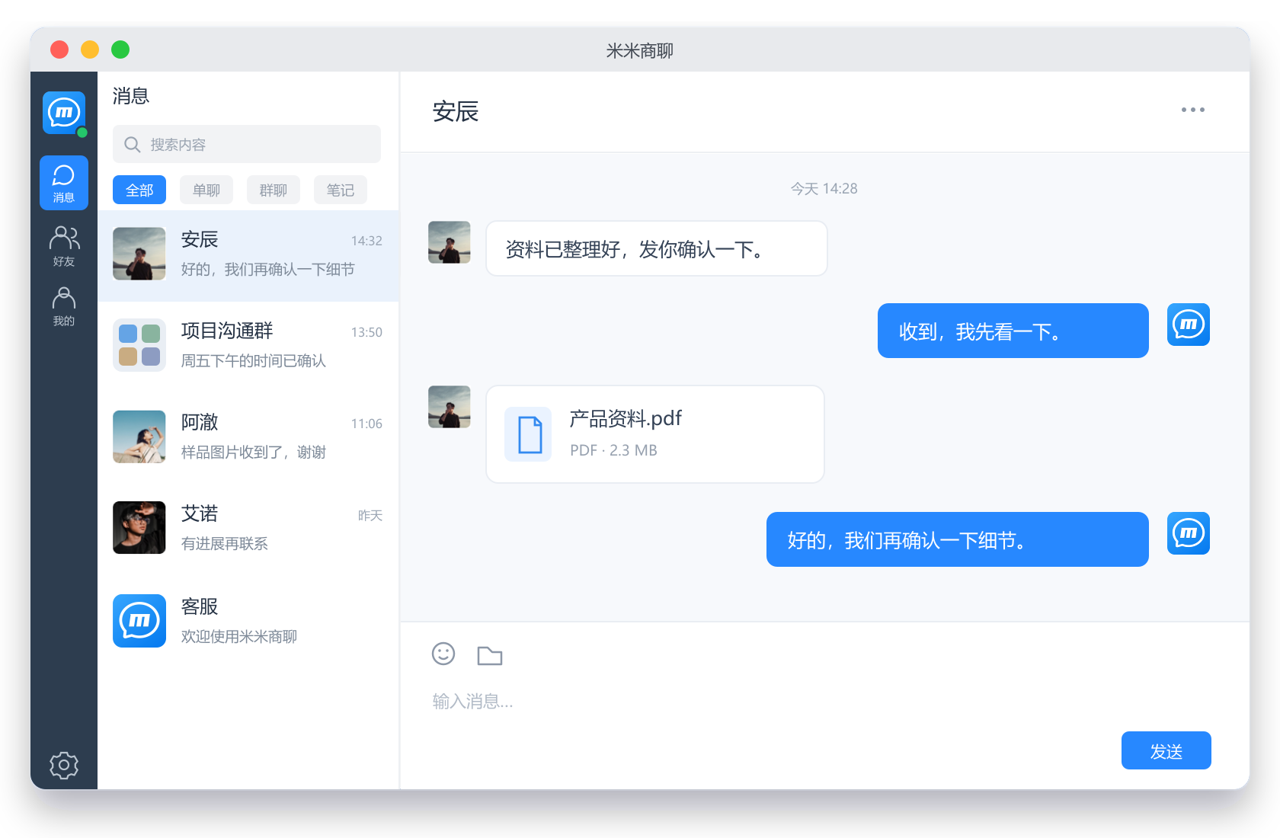Click the 周五下午的时间已确认 preview text
The width and height of the screenshot is (1280, 838).
pos(254,360)
